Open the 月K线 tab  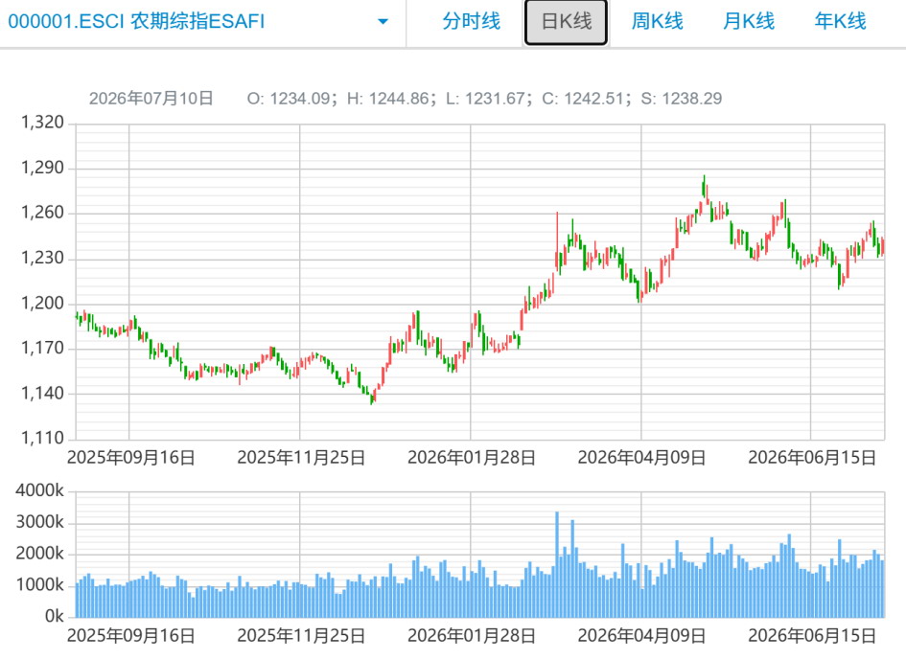click(749, 21)
